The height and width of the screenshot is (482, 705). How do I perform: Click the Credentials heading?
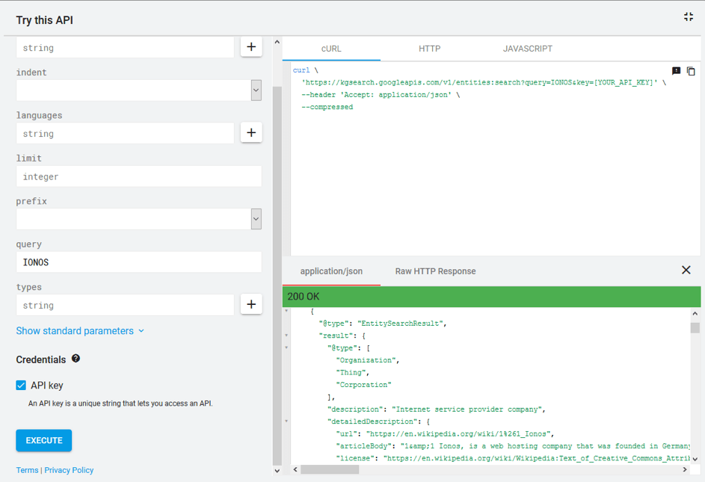pyautogui.click(x=41, y=359)
